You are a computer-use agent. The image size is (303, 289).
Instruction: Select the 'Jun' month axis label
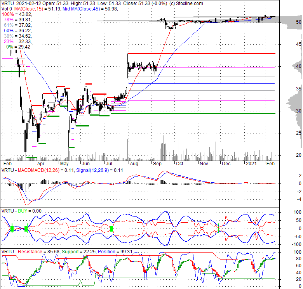point(85,164)
